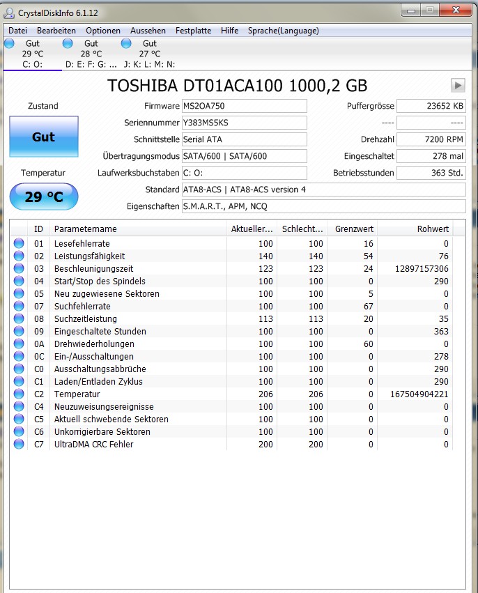
Task: Click the 29 °C temperature button
Action: [44, 197]
